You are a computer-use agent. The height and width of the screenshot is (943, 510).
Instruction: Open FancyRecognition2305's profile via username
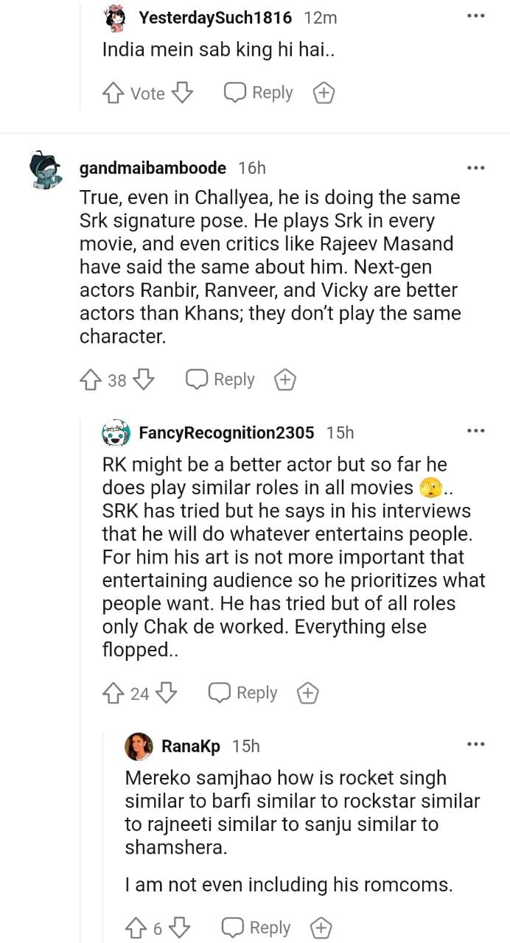[x=226, y=432]
